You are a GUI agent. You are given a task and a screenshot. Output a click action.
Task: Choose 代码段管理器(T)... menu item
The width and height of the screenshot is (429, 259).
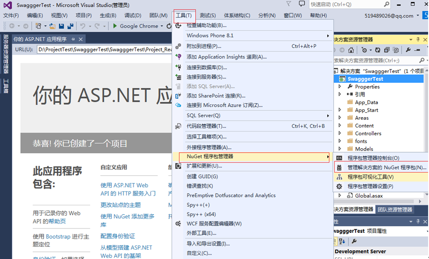(x=253, y=126)
